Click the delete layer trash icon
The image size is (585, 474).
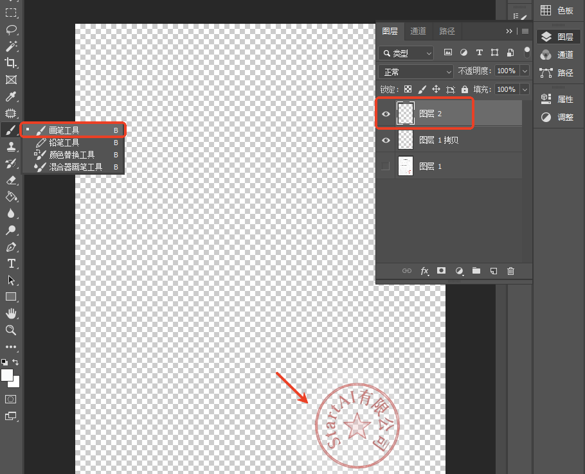point(510,271)
